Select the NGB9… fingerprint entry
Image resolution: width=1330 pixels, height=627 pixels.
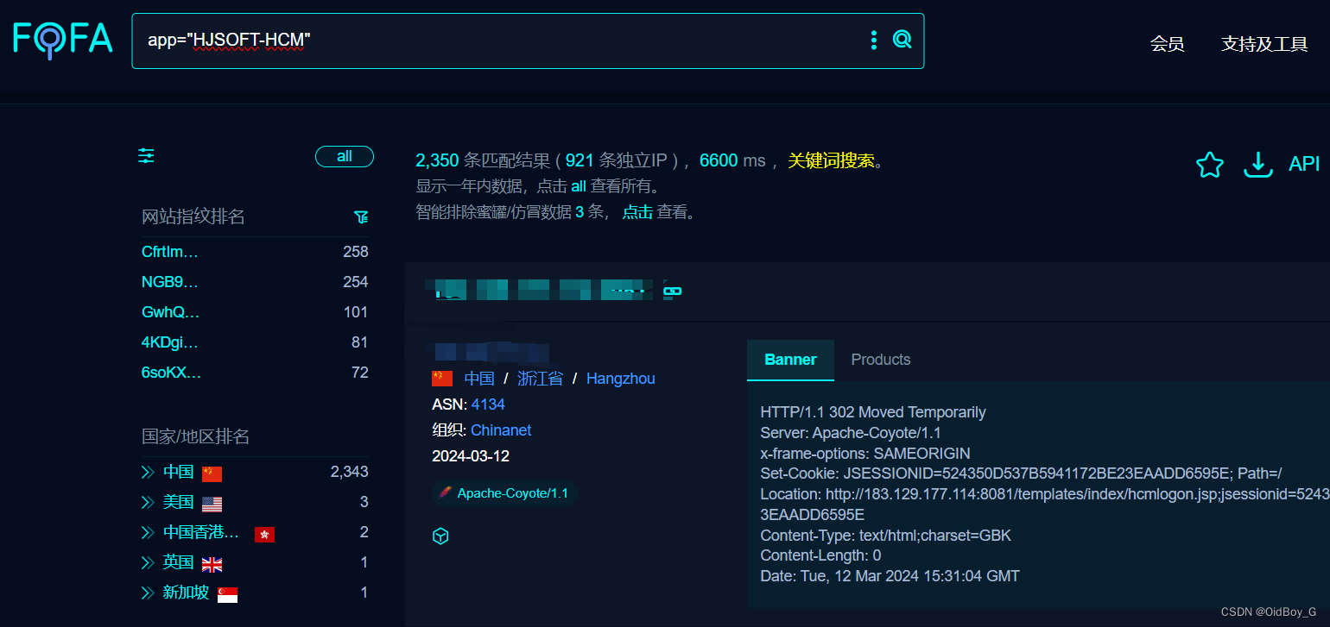170,282
